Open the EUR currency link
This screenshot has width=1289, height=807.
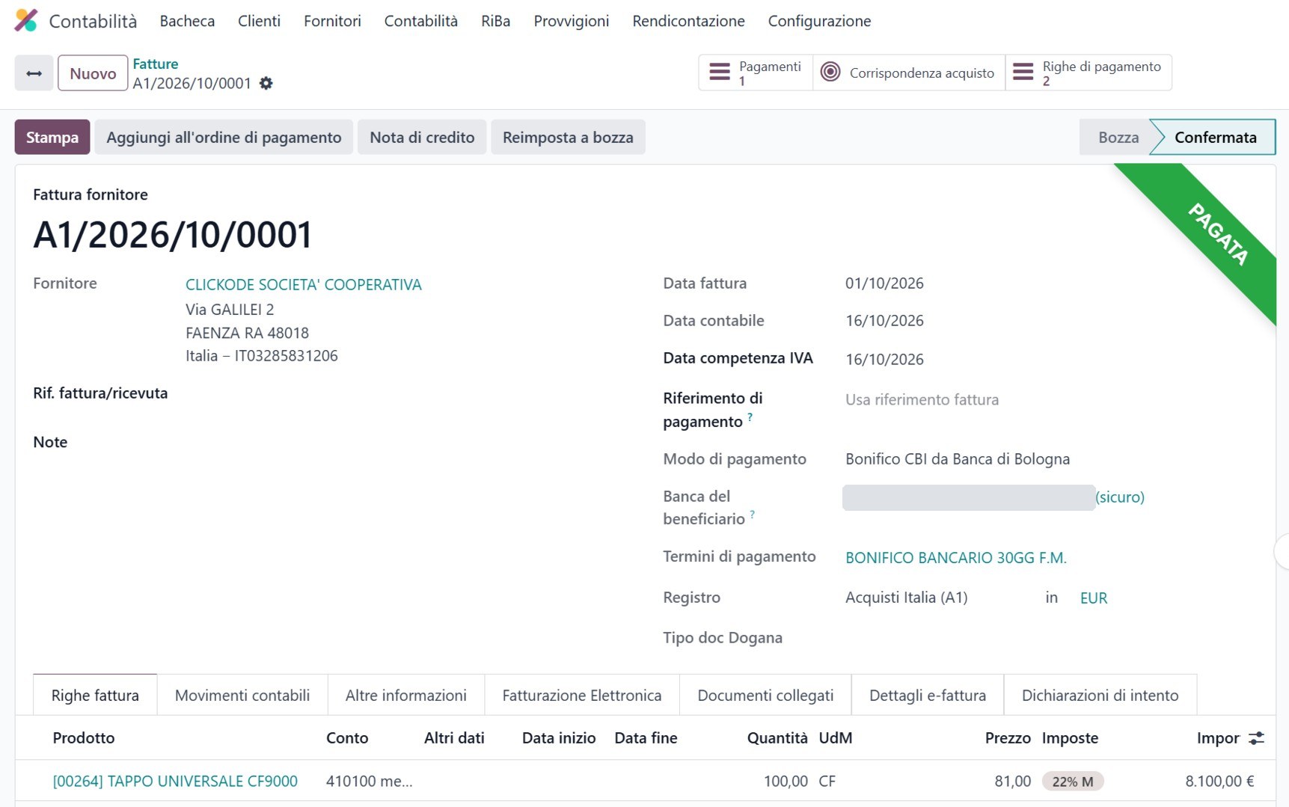1093,598
